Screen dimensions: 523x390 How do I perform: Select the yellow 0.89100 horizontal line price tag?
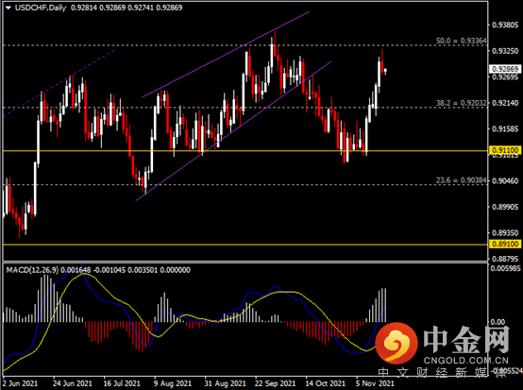[505, 244]
